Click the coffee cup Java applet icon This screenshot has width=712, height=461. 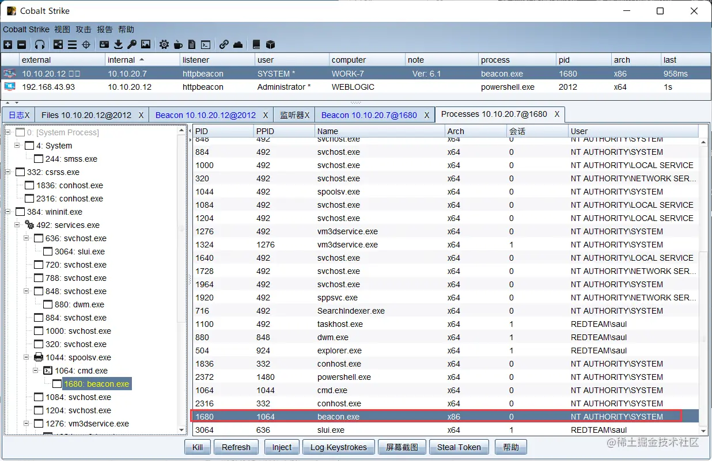coord(178,44)
